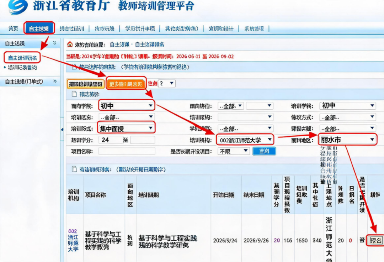Open the 系统管理 navigation tab
Viewport: 384px width, 262px height.
254,29
